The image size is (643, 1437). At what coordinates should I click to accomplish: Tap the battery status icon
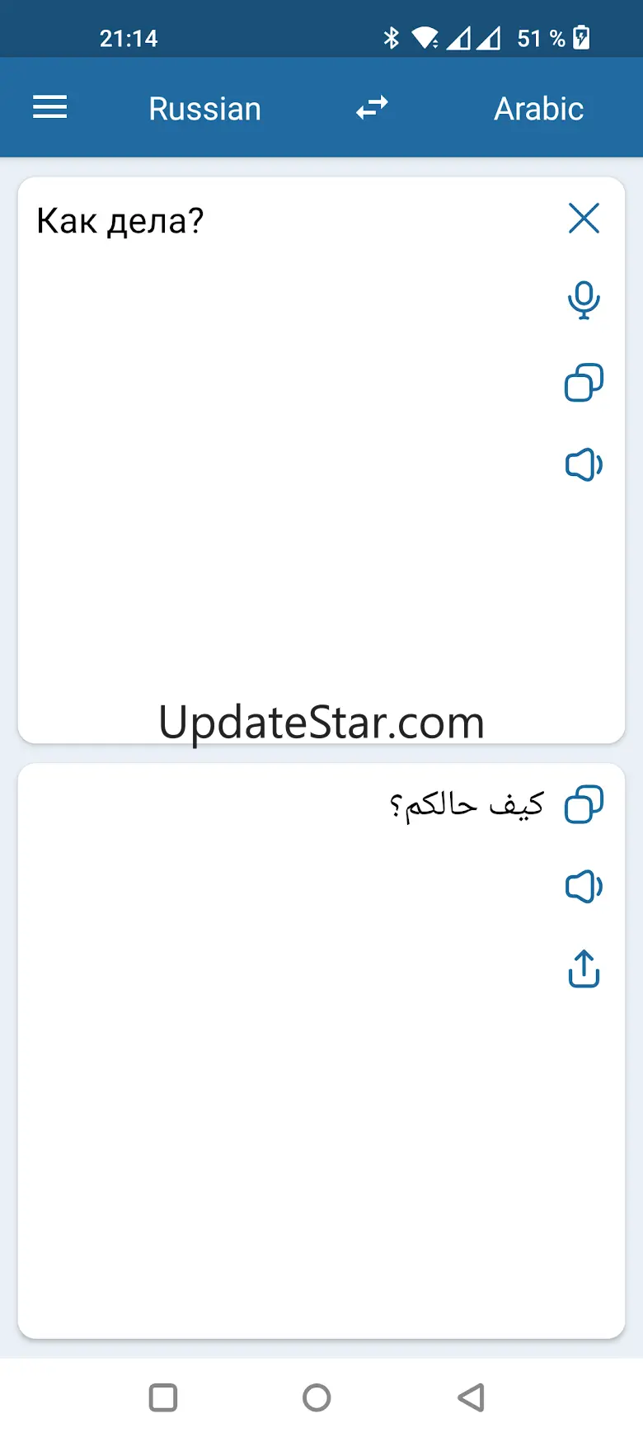click(x=581, y=38)
